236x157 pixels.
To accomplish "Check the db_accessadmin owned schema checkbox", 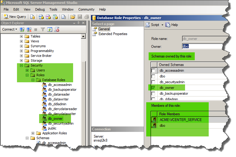I will [x=153, y=70].
